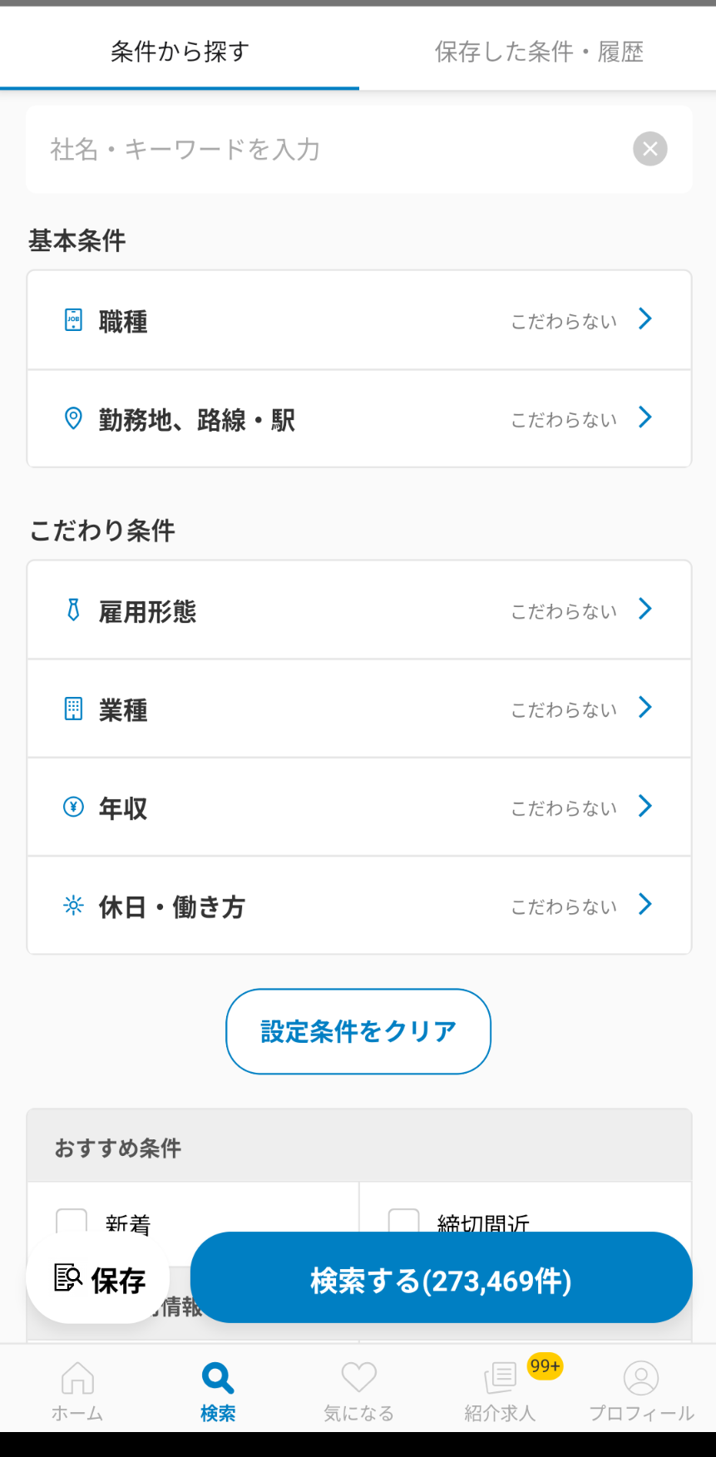The height and width of the screenshot is (1457, 716).
Task: Expand 休日・働き方 chevron
Action: coord(645,905)
